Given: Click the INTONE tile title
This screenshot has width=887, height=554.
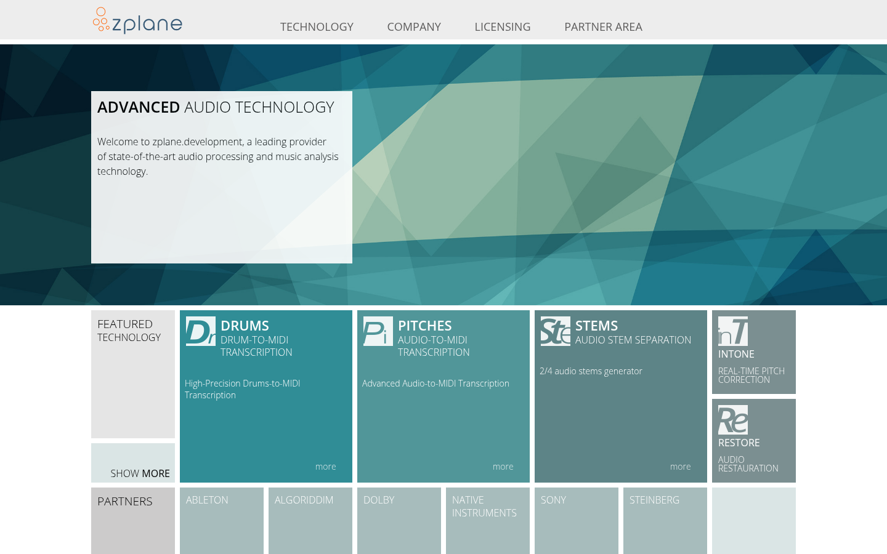Looking at the screenshot, I should pyautogui.click(x=736, y=354).
